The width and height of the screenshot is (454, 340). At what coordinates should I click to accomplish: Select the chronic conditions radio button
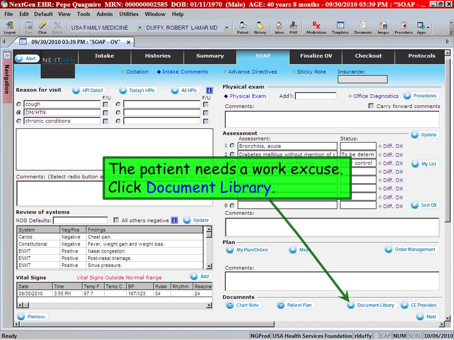[19, 121]
